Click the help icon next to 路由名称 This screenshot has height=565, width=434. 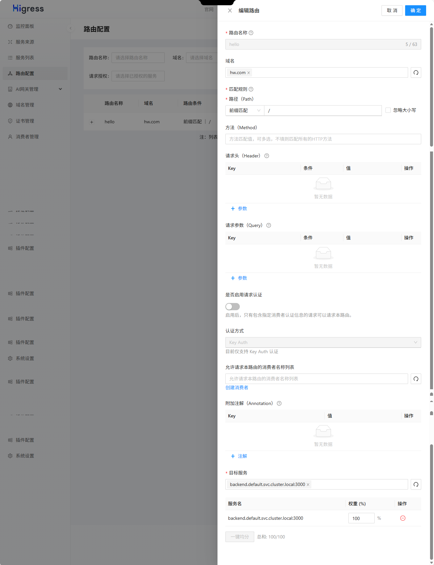[x=251, y=33]
